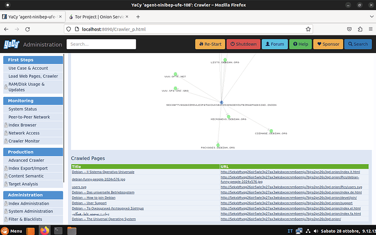Click the Monitoring section header
Image resolution: width=376 pixels, height=235 pixels.
click(x=33, y=101)
